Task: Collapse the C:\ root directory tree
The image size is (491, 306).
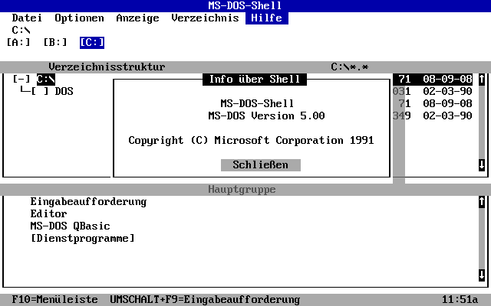Action: point(21,79)
